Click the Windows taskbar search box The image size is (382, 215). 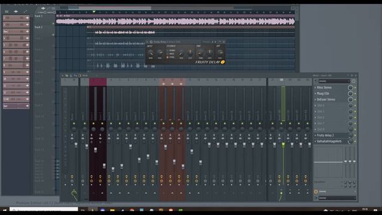(x=44, y=210)
